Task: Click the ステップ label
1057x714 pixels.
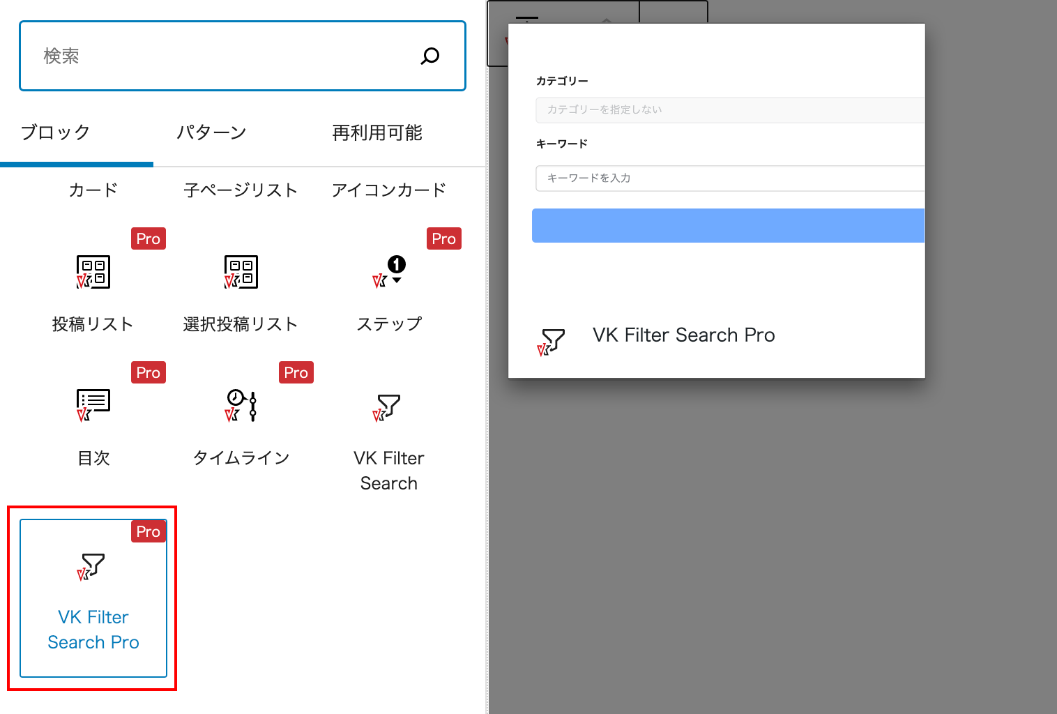Action: click(389, 324)
